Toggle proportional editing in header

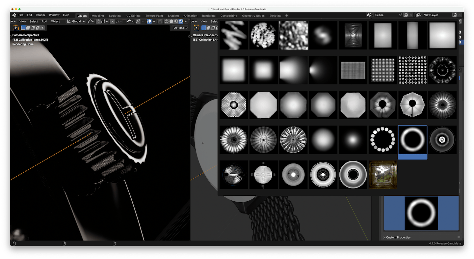[x=112, y=21]
